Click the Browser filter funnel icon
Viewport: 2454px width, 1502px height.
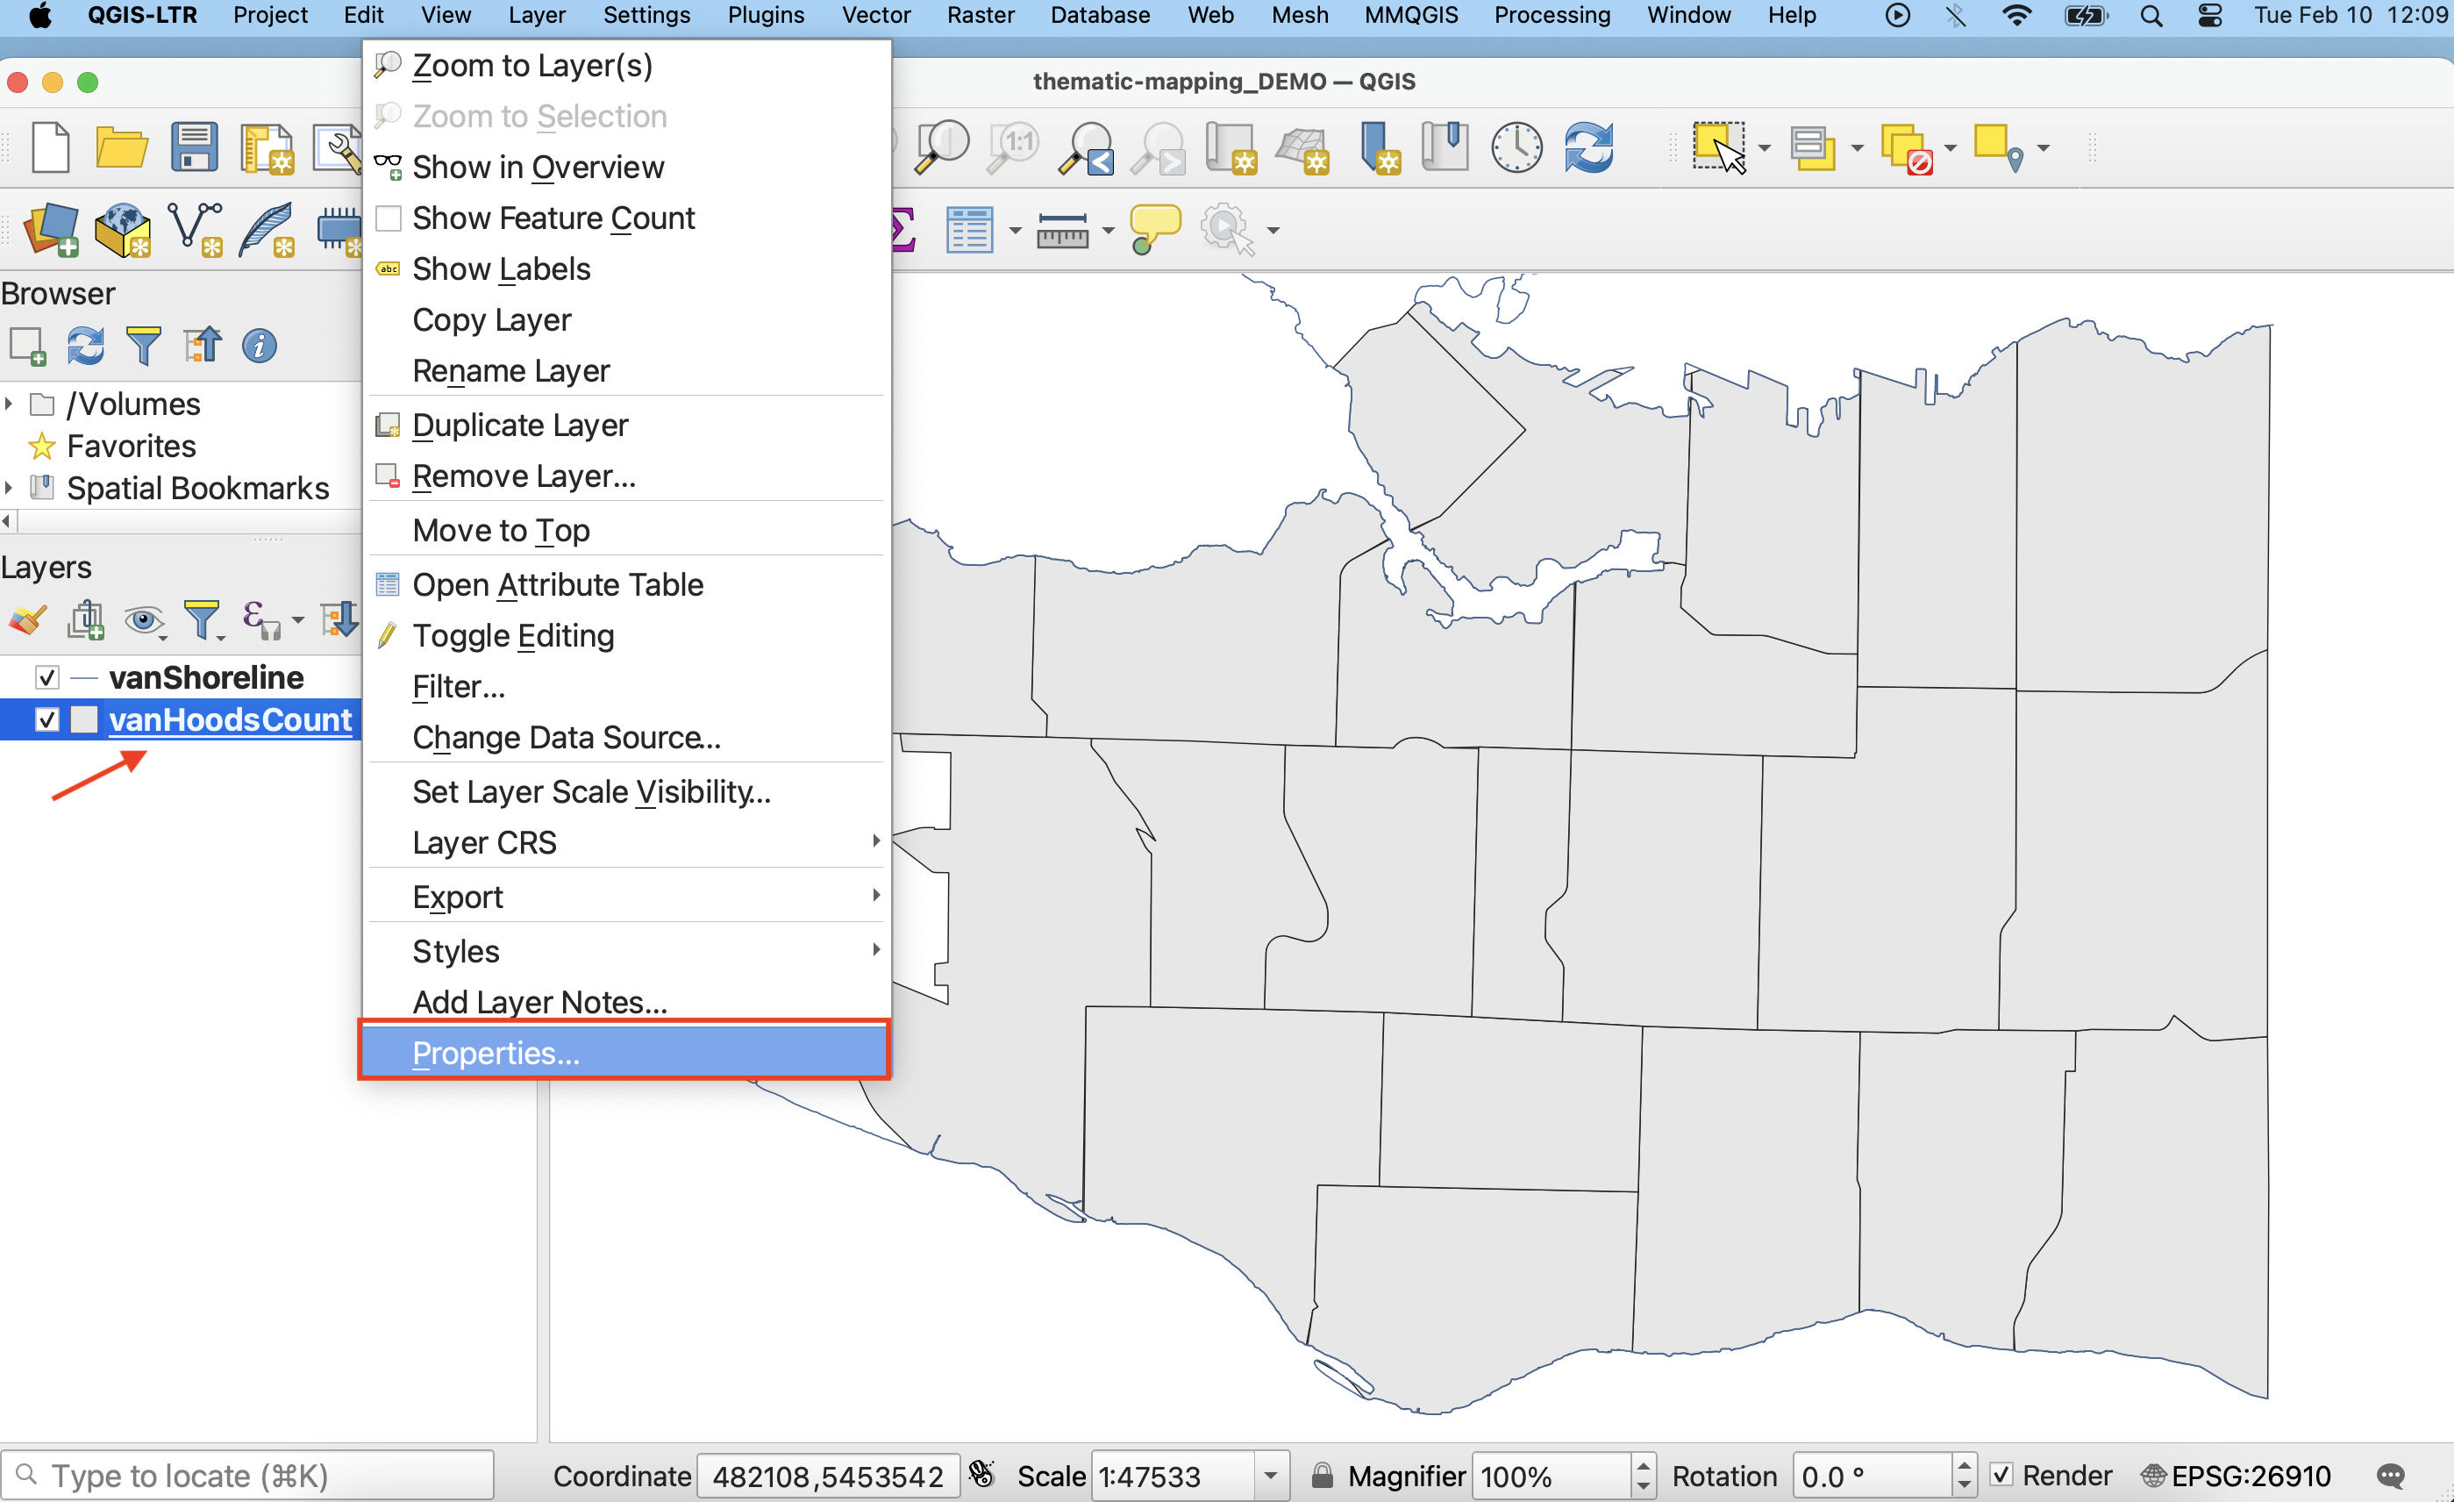(144, 346)
